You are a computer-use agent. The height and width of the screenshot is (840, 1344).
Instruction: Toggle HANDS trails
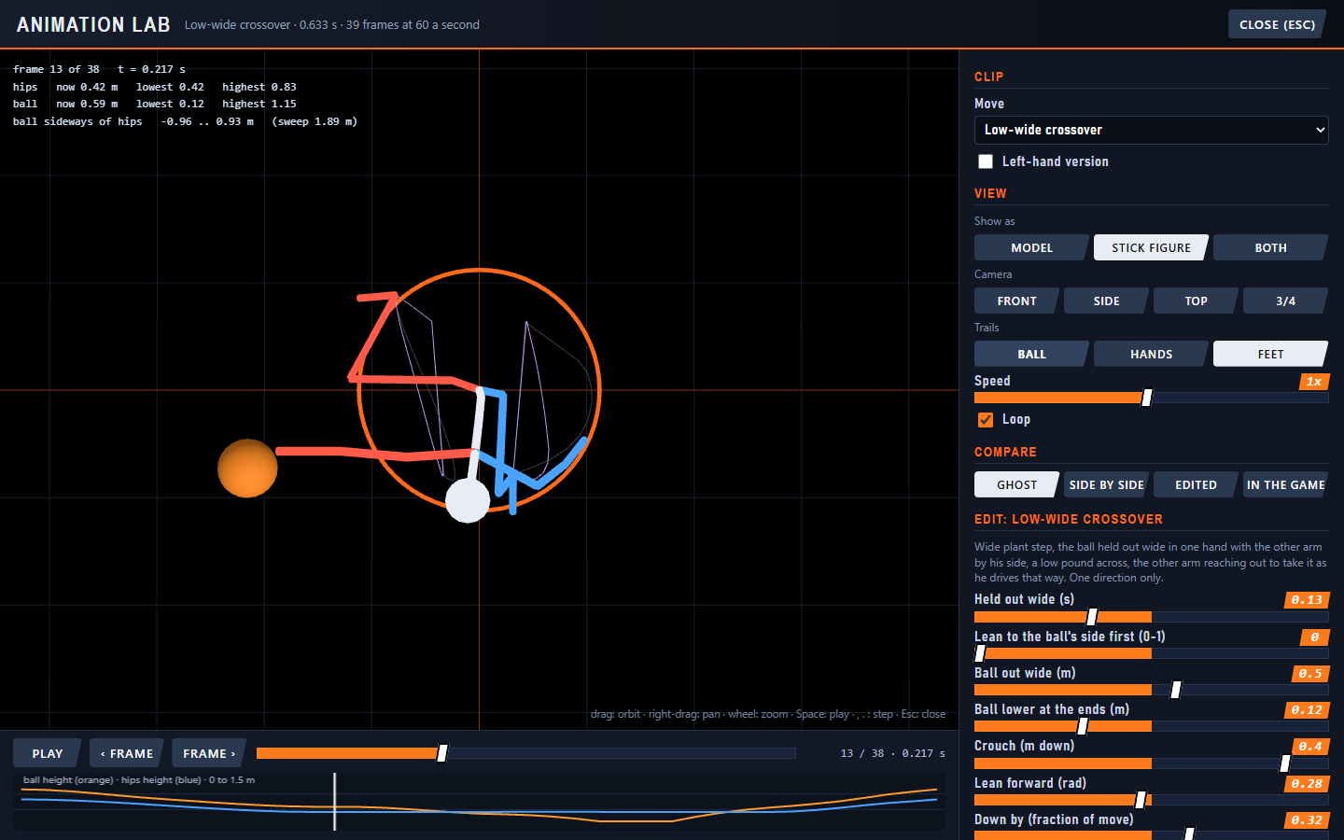[1151, 354]
